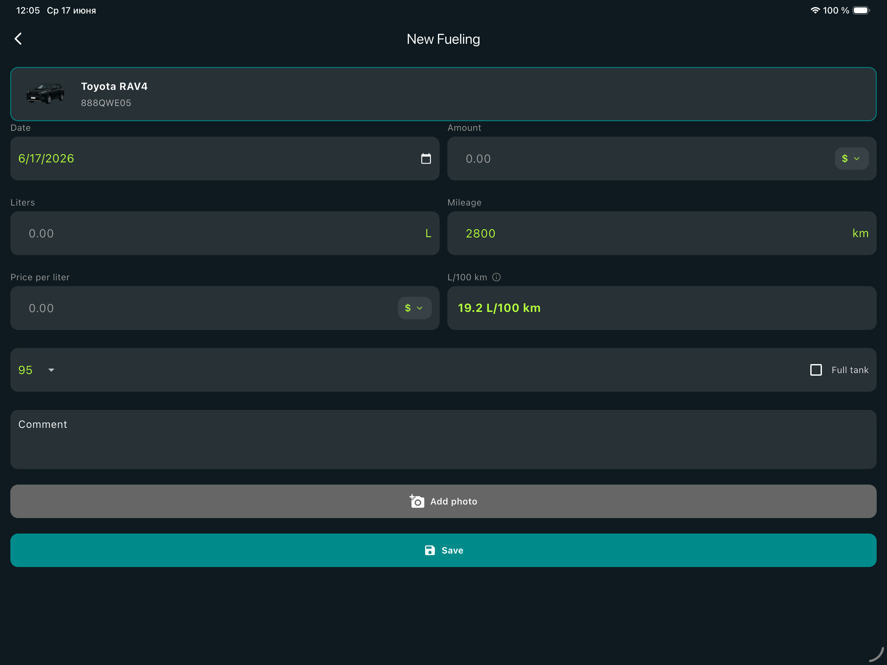Check the Wi-Fi status icon
This screenshot has width=887, height=665.
(815, 10)
